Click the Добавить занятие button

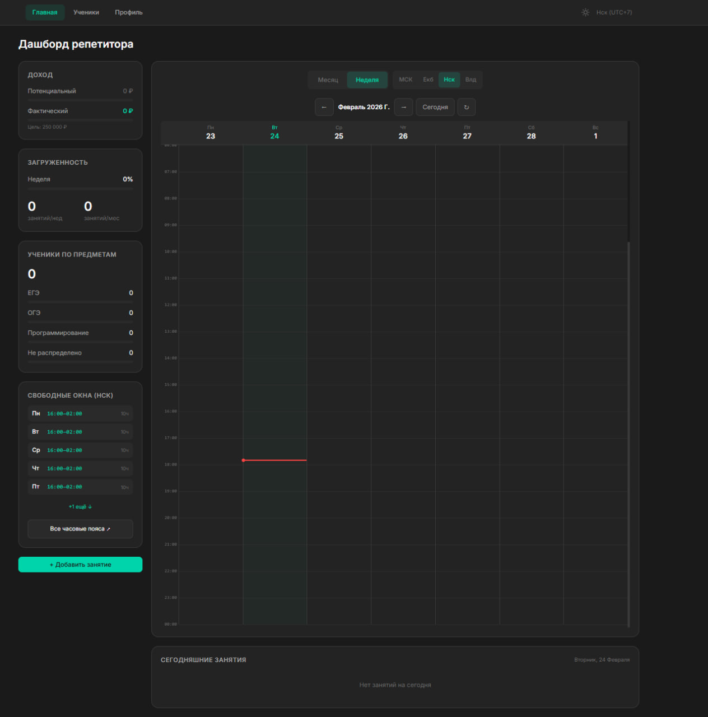coord(80,564)
